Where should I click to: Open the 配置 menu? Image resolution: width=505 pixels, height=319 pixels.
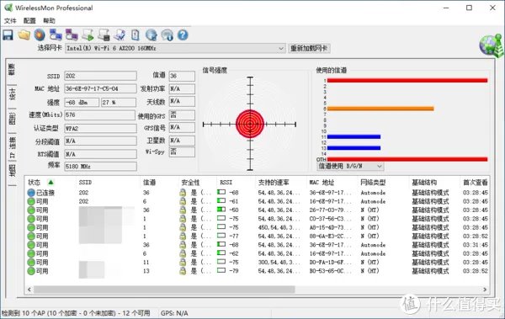29,21
